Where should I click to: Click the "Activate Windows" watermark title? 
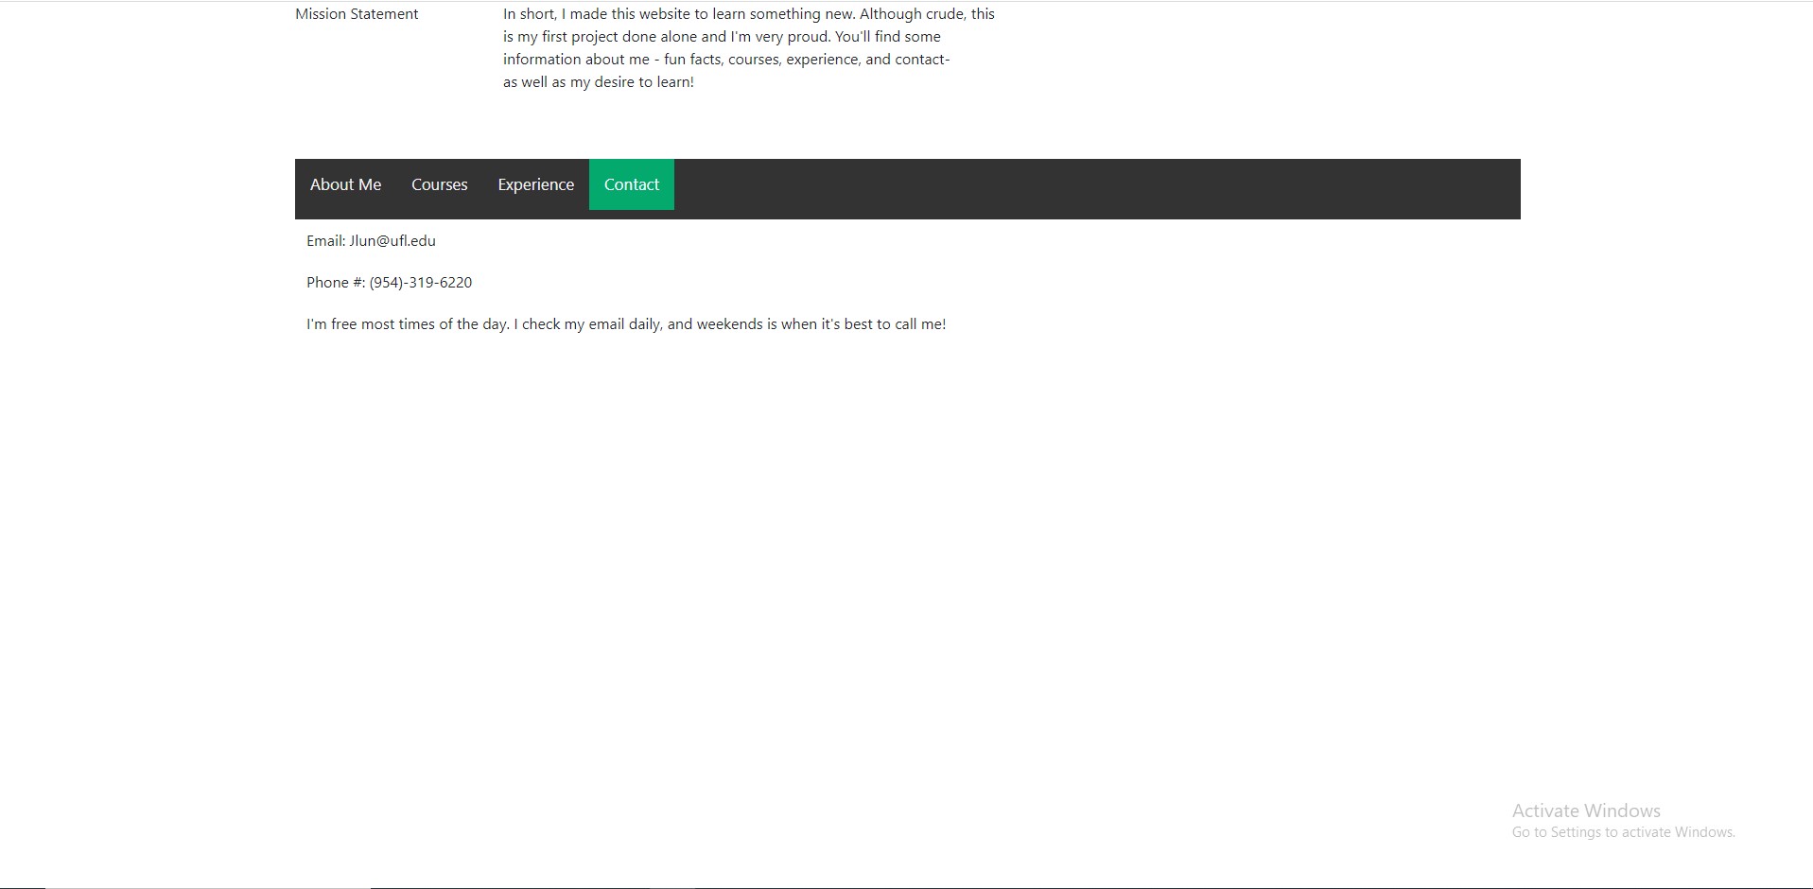(x=1586, y=811)
